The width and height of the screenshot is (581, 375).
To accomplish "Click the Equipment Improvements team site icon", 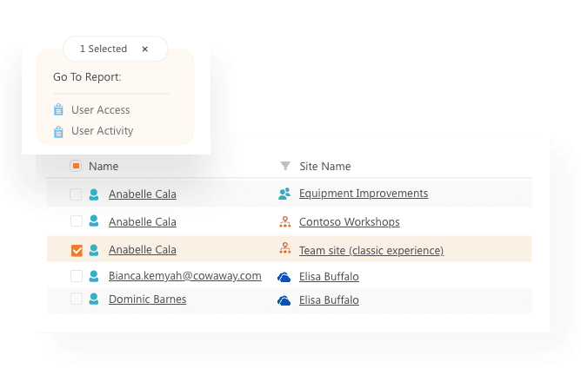I will tap(284, 194).
